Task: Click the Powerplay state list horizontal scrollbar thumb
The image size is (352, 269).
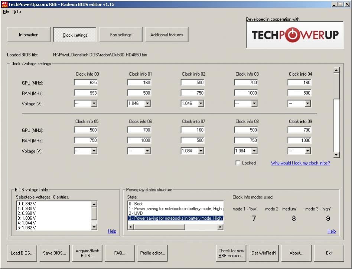Action: pos(159,227)
